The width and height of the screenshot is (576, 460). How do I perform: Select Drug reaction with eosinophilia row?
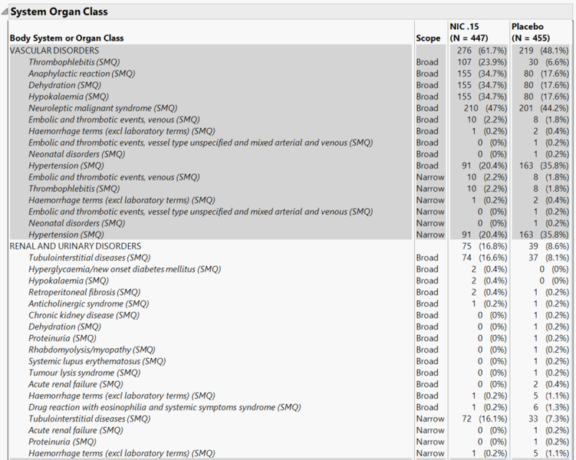tap(164, 407)
